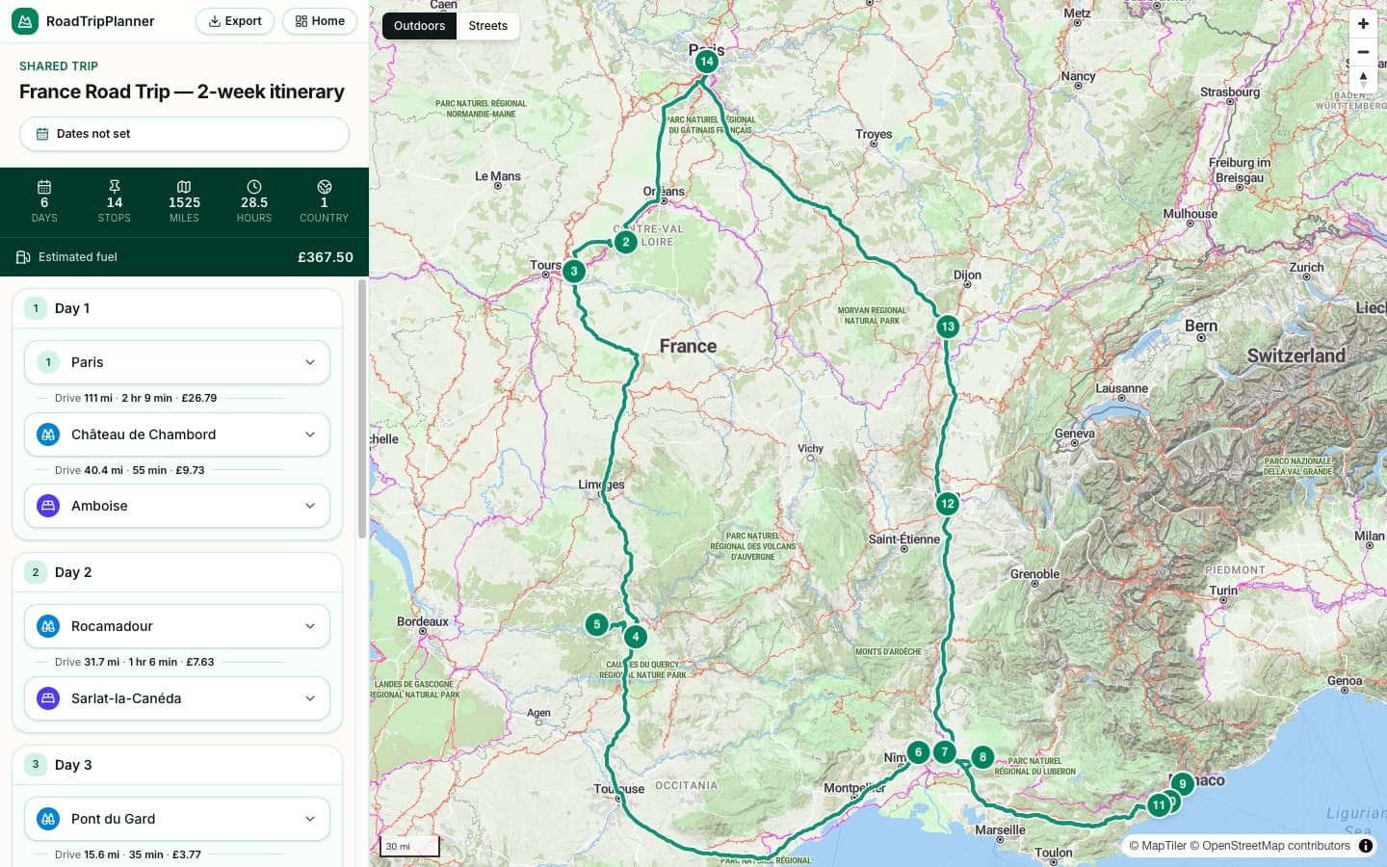This screenshot has width=1387, height=867.
Task: Switch to the Outdoors map style
Action: (x=419, y=26)
